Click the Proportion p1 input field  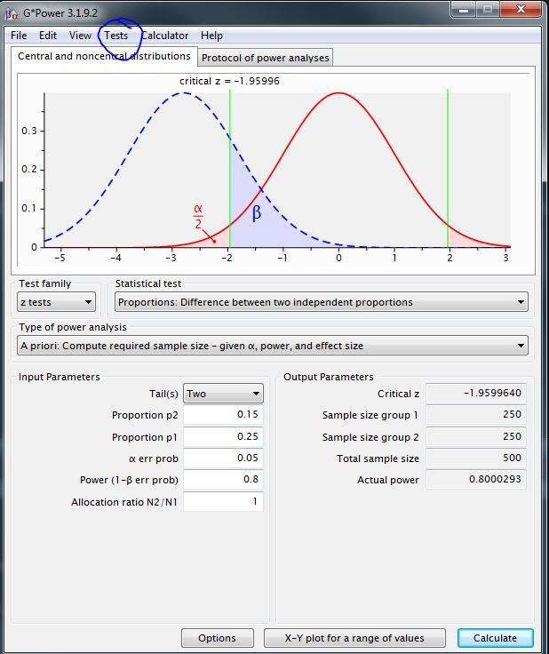[x=223, y=436]
